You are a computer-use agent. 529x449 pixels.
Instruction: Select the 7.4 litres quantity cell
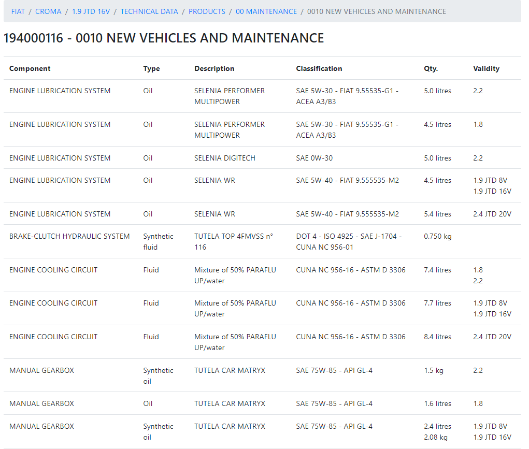coord(438,270)
